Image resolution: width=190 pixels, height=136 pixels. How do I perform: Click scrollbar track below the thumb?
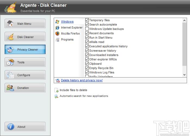184,69
